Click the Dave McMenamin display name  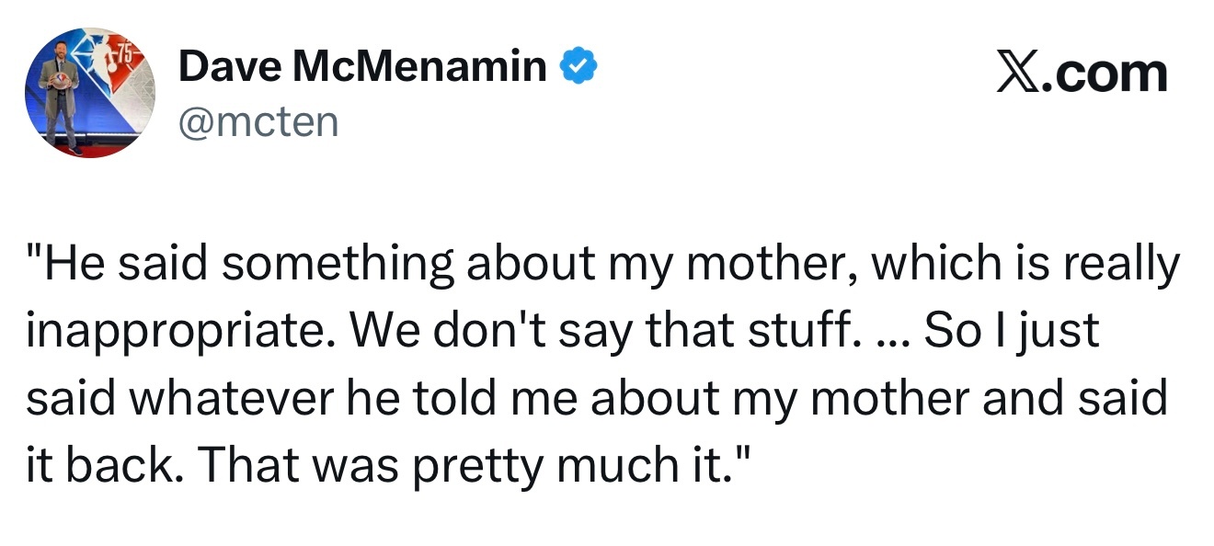[362, 67]
